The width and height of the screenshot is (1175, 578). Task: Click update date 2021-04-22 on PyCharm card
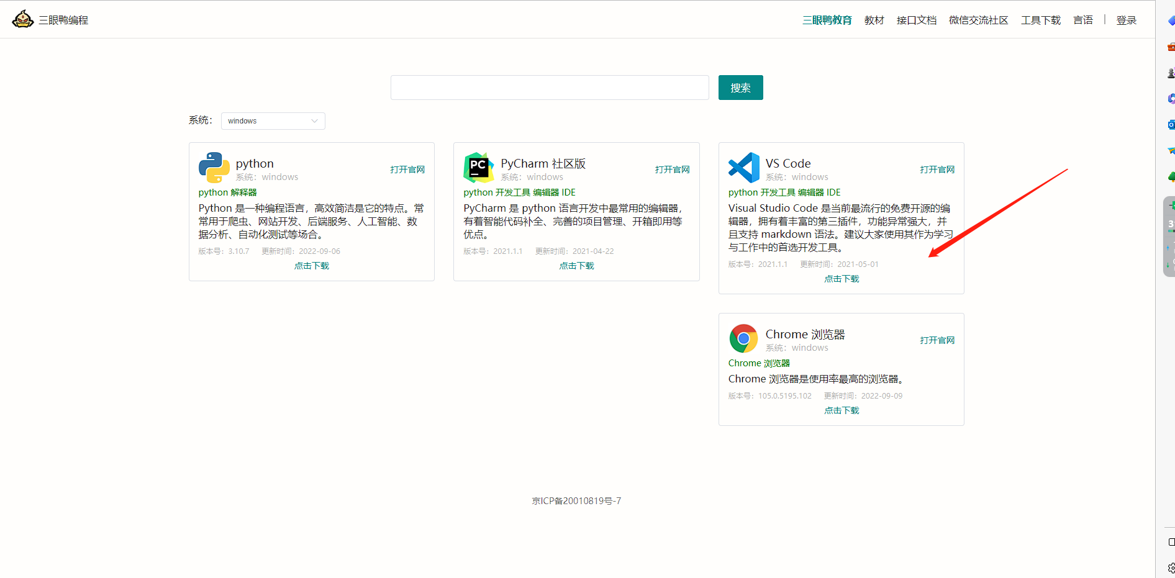(593, 251)
